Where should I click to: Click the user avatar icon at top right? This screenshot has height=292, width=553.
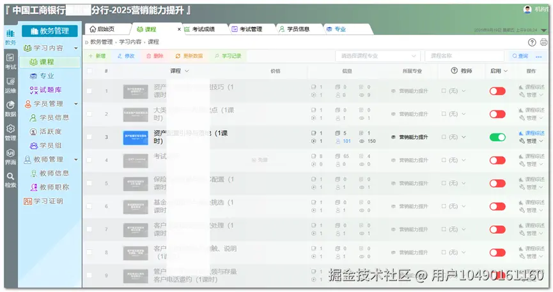[527, 10]
